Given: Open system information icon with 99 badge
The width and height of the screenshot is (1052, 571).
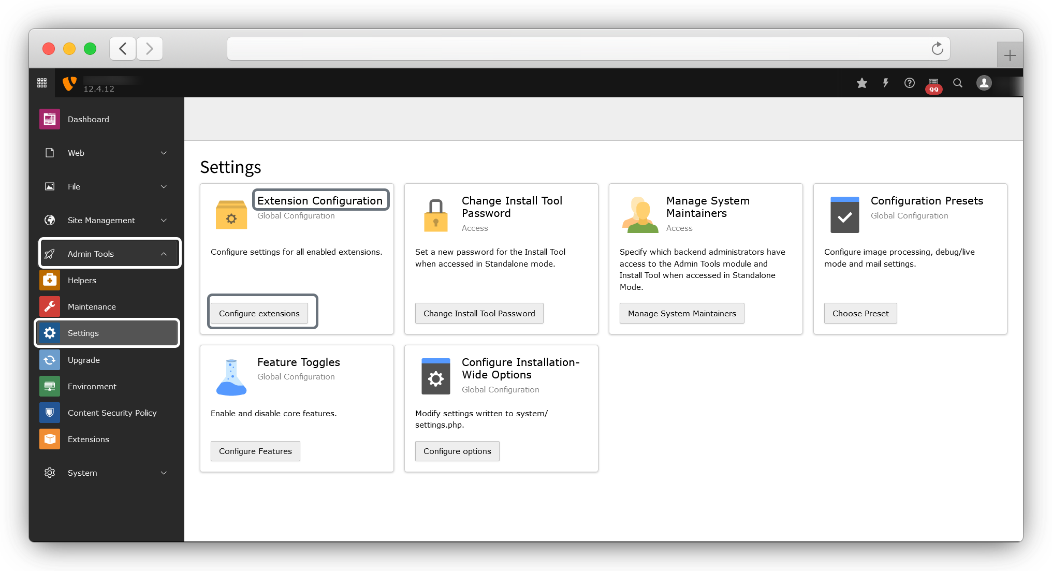Looking at the screenshot, I should [x=933, y=84].
